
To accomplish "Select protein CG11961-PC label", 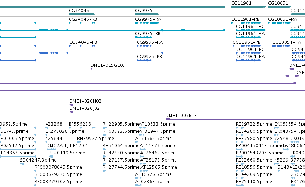I will pos(250,50).
